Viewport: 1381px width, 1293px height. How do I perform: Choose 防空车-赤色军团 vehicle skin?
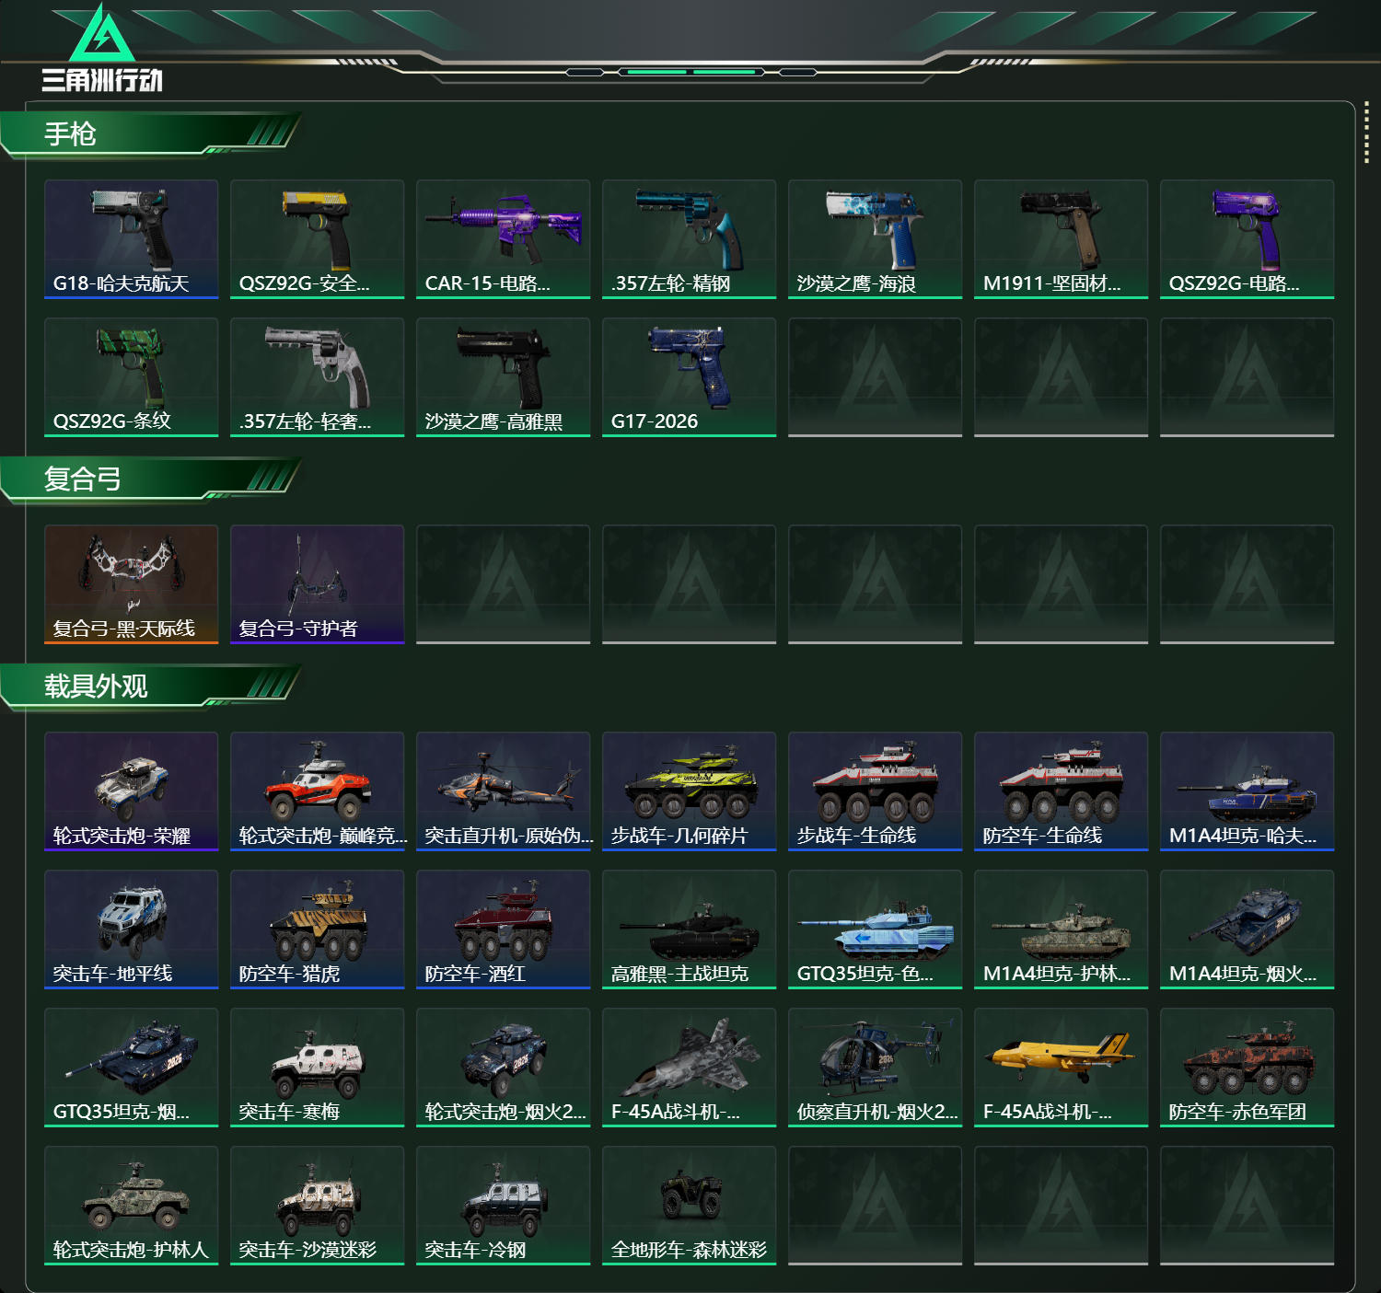(1248, 1068)
